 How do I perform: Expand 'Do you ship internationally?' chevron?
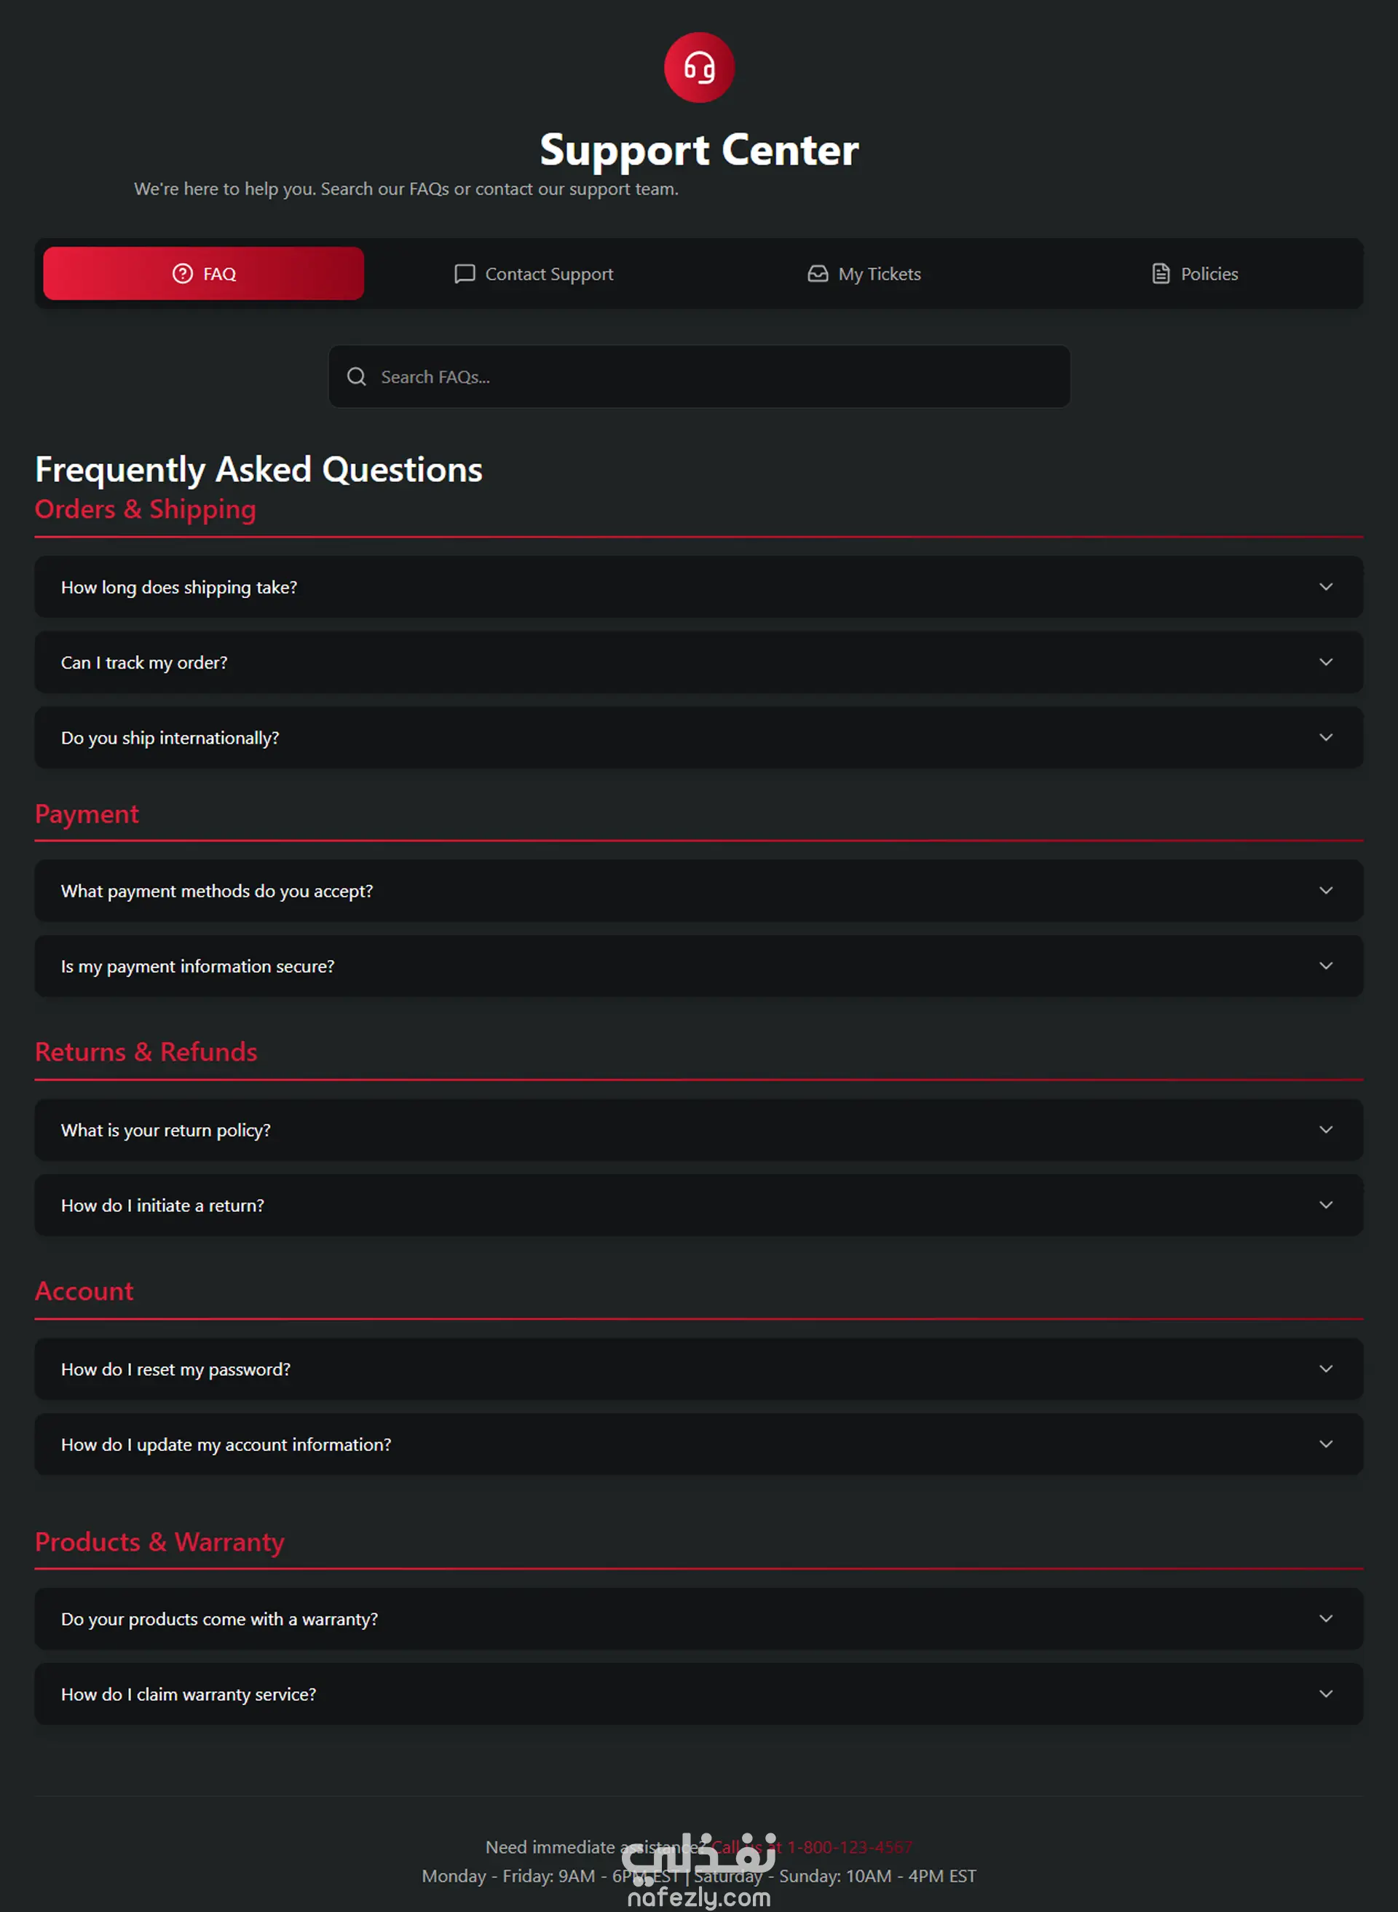1326,737
